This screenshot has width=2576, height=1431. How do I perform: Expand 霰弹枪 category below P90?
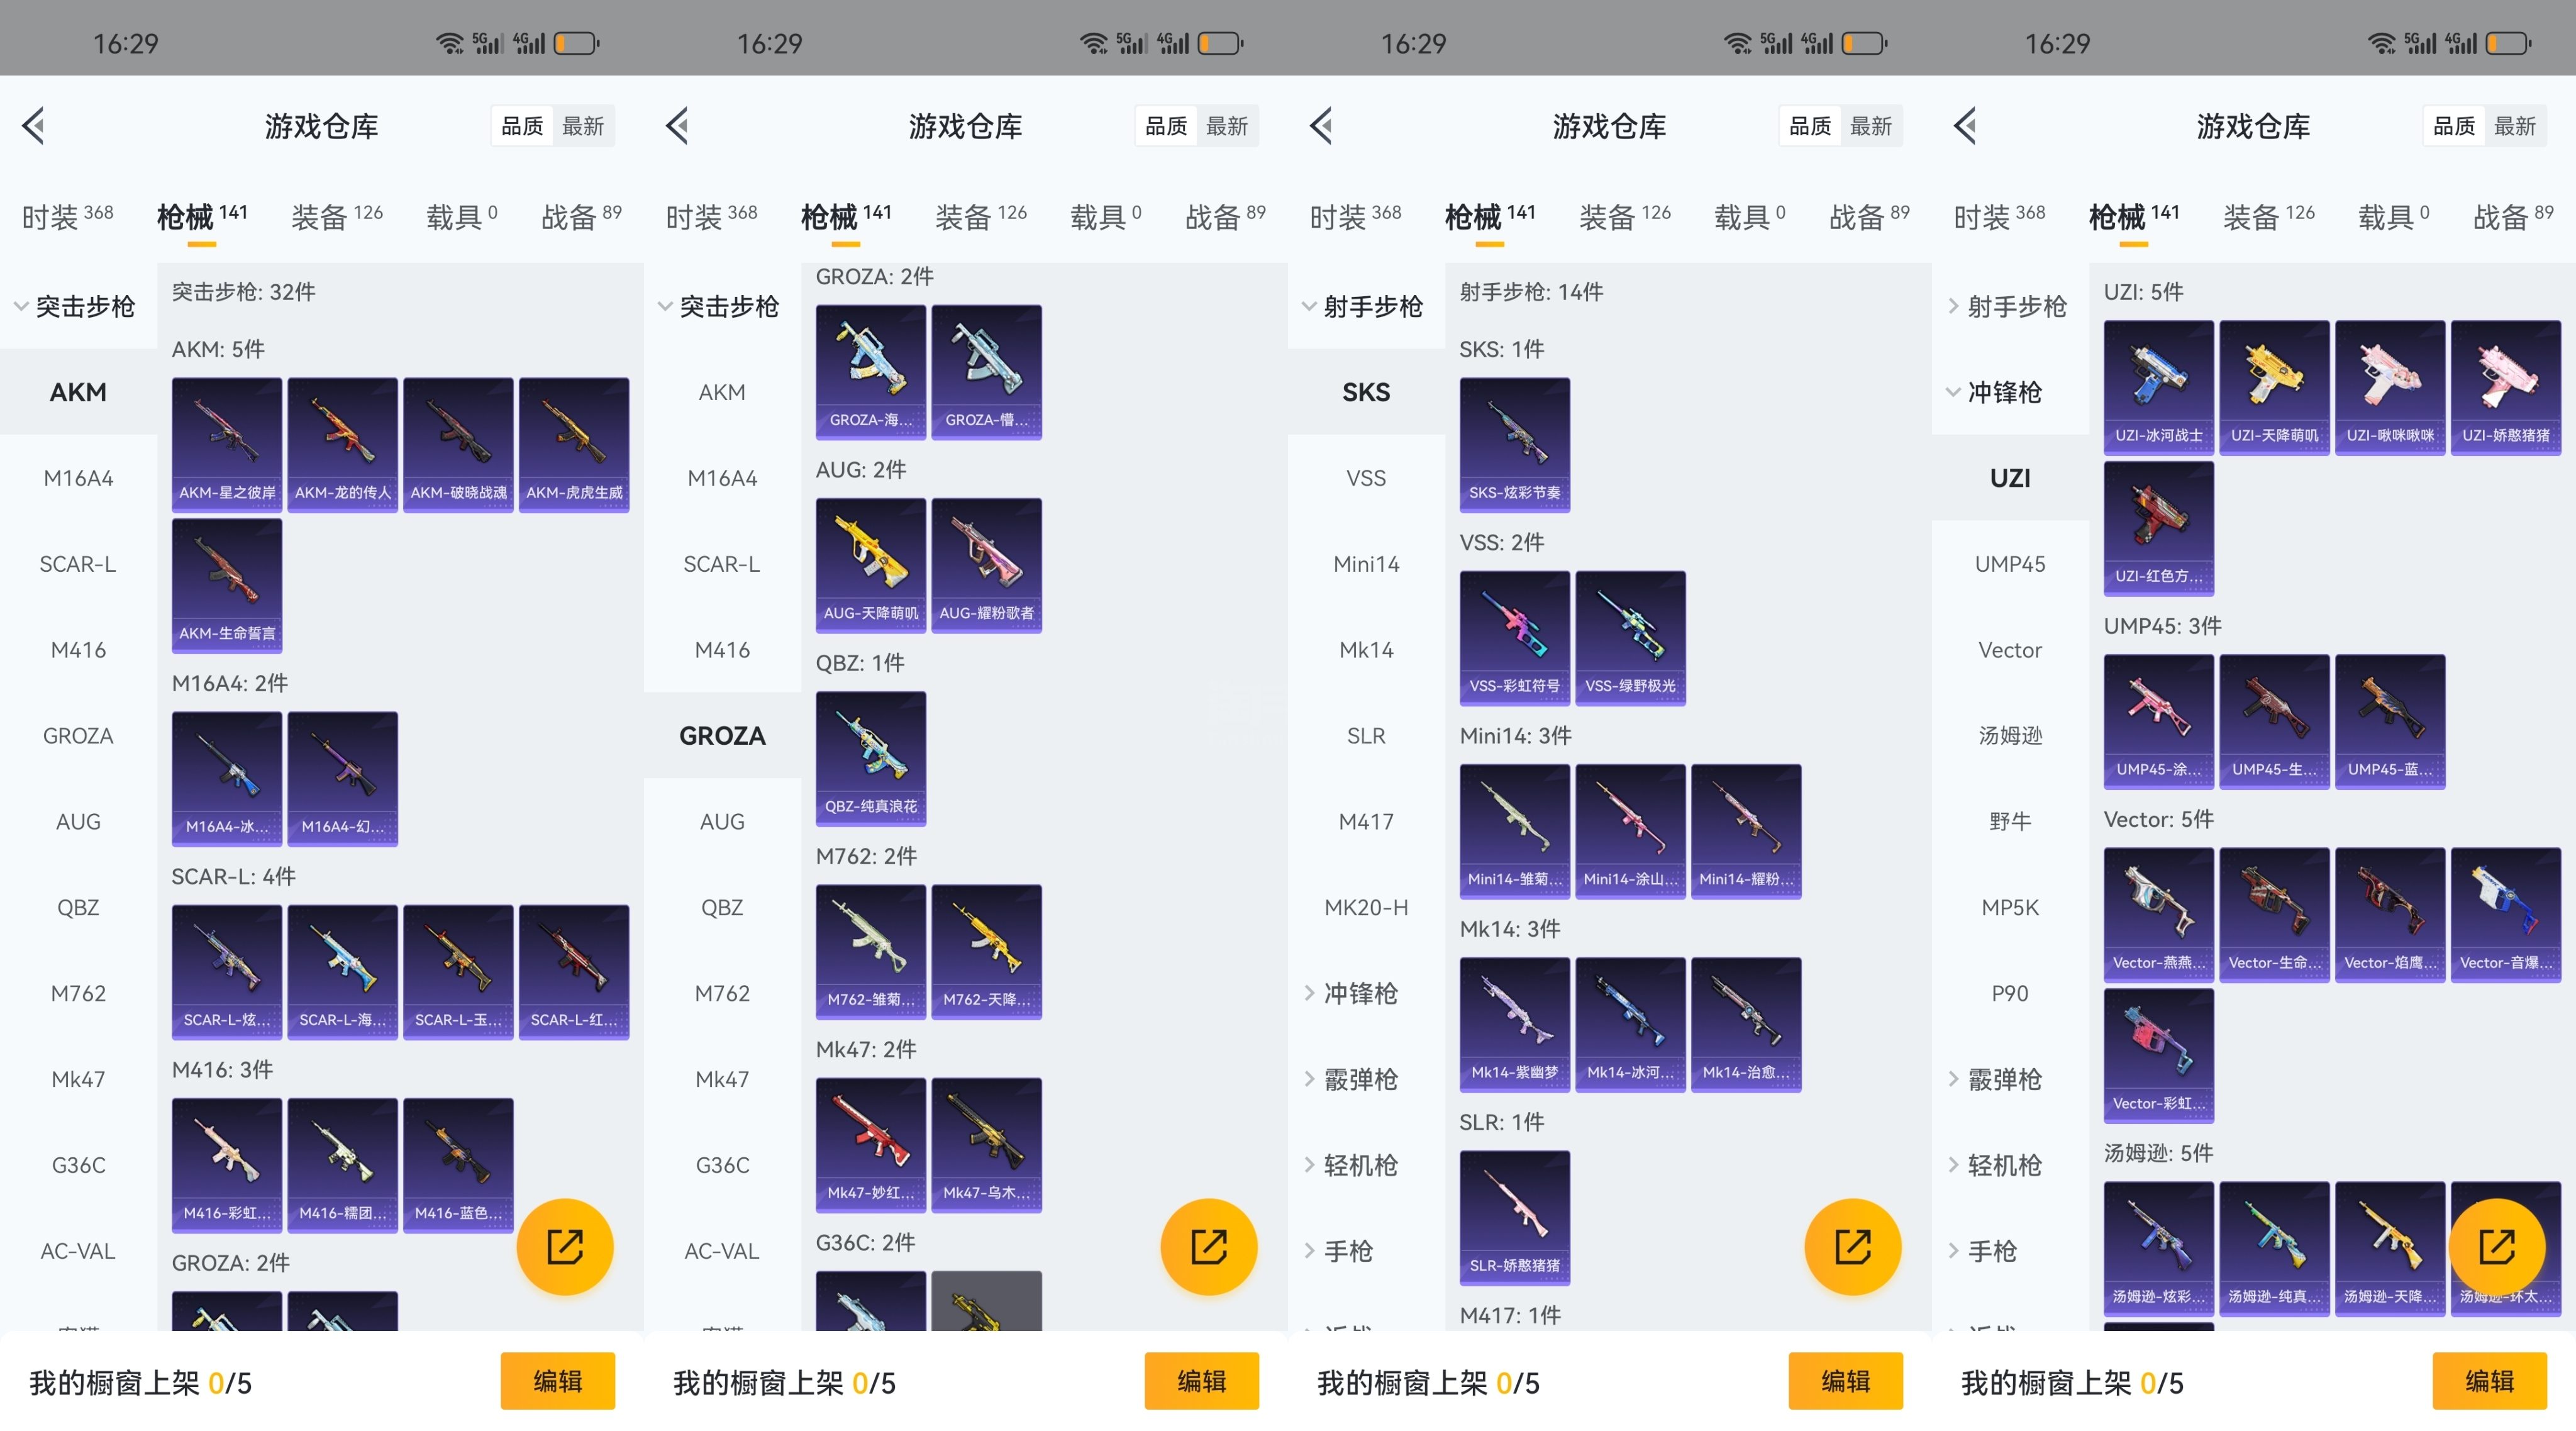pyautogui.click(x=2010, y=1079)
